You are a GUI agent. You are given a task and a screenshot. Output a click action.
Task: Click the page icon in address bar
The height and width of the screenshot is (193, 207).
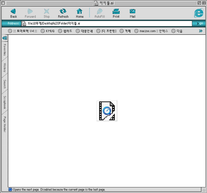[24, 24]
